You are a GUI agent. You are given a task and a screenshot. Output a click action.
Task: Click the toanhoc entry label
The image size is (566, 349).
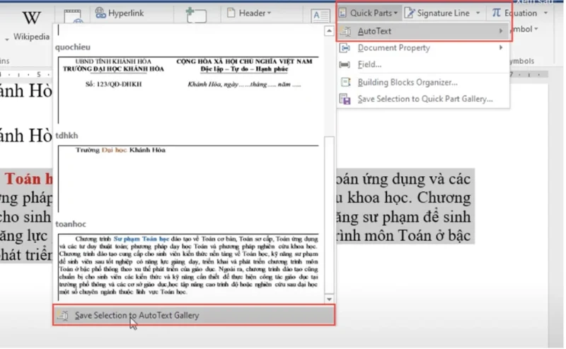tap(71, 224)
